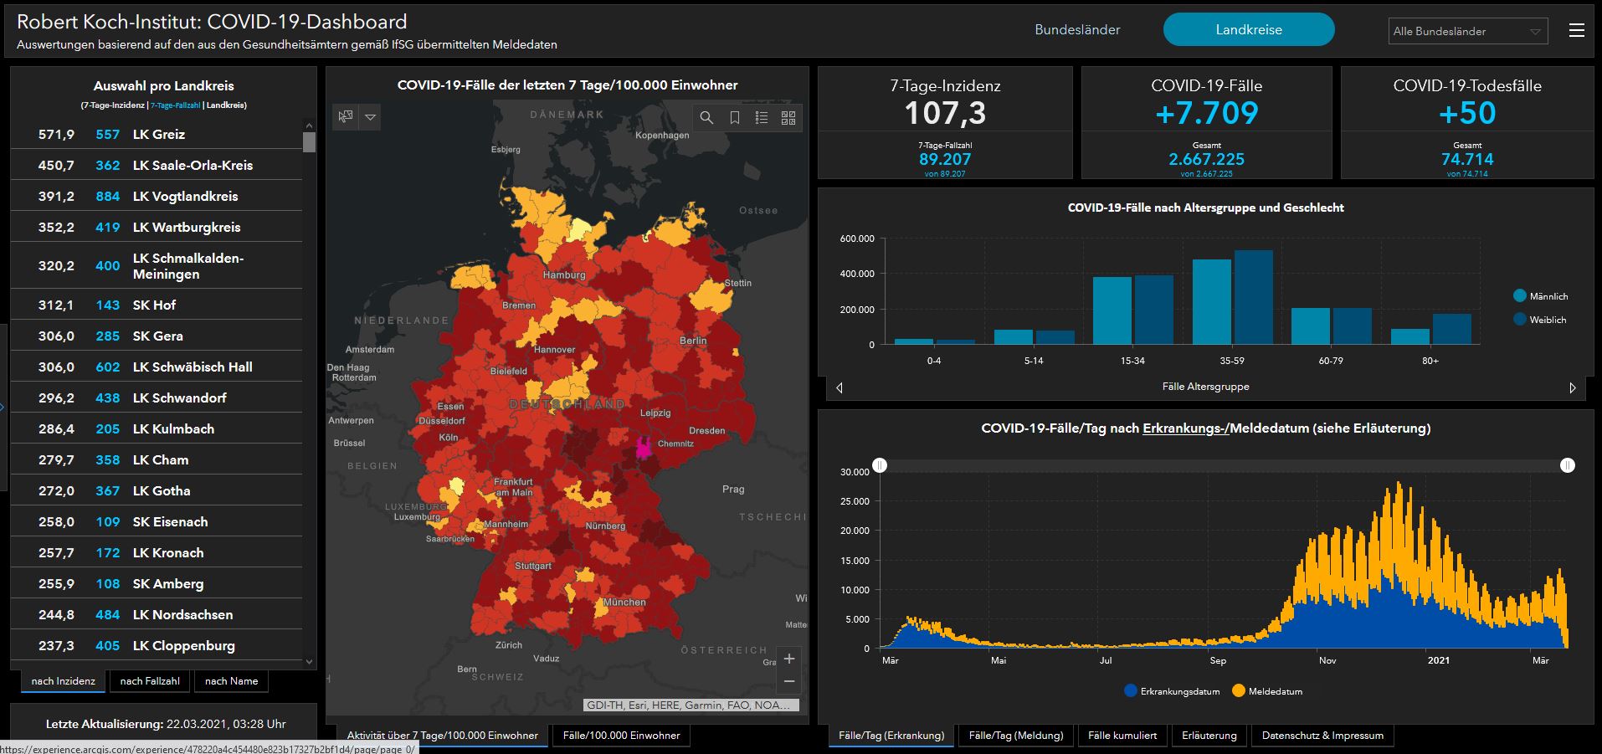Open the map search magnifier tool
The height and width of the screenshot is (754, 1602).
[x=706, y=118]
